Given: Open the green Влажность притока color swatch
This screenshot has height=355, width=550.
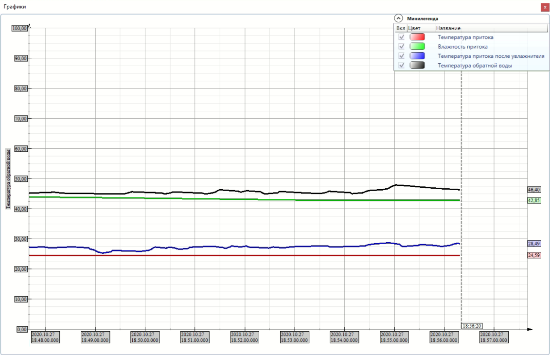Looking at the screenshot, I should 417,46.
